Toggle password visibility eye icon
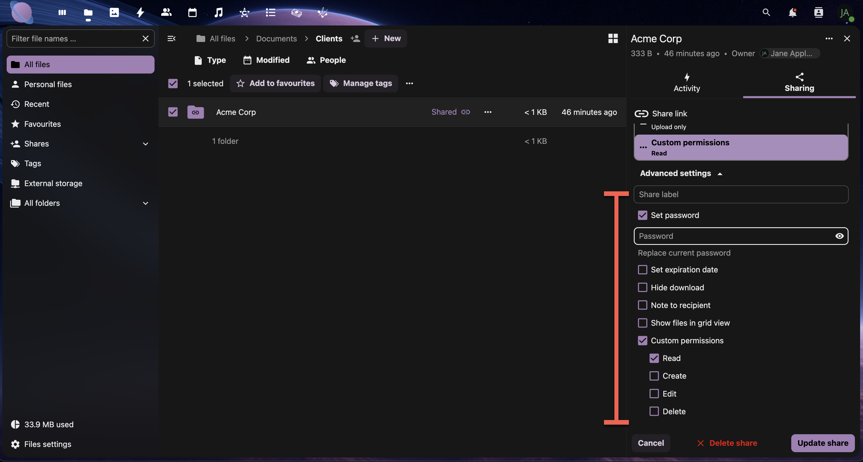The image size is (863, 462). tap(839, 236)
